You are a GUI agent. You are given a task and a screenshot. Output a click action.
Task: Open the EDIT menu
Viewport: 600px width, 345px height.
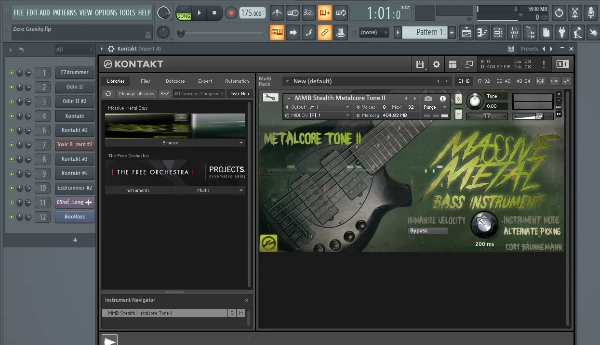click(32, 13)
